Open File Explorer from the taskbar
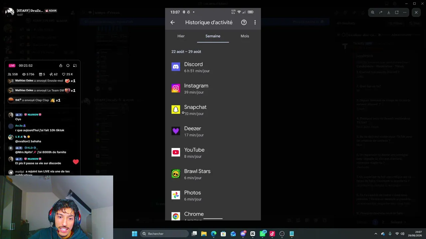The image size is (426, 239). pyautogui.click(x=204, y=234)
